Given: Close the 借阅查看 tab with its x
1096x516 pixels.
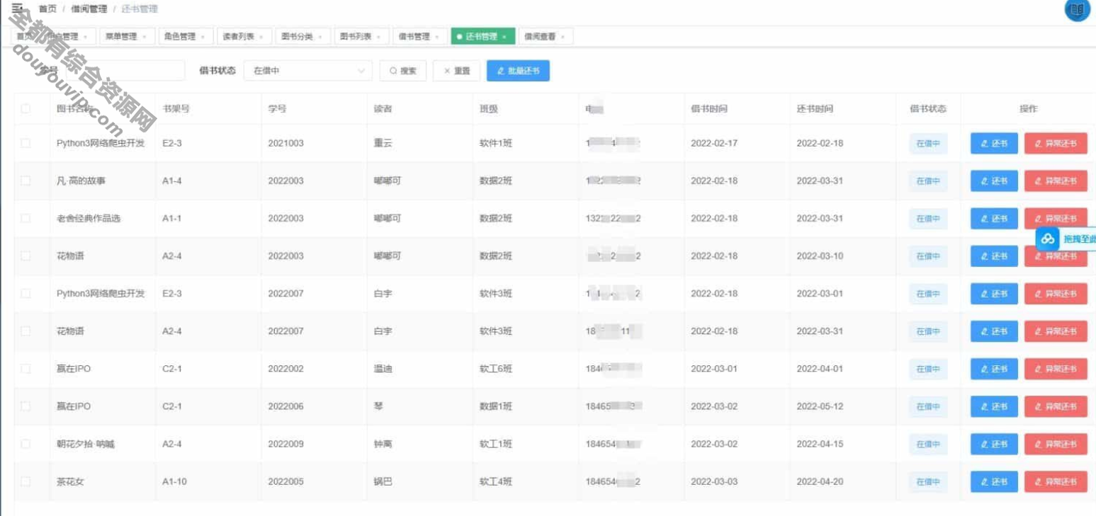Looking at the screenshot, I should pos(563,37).
